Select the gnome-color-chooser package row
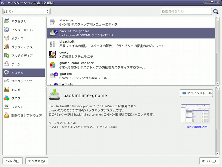The image size is (222, 167). tap(131, 65)
